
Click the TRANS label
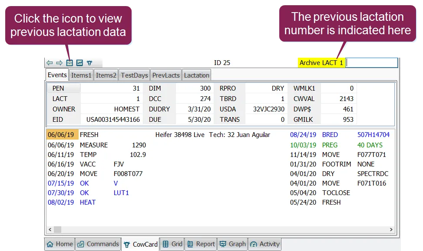(x=230, y=120)
